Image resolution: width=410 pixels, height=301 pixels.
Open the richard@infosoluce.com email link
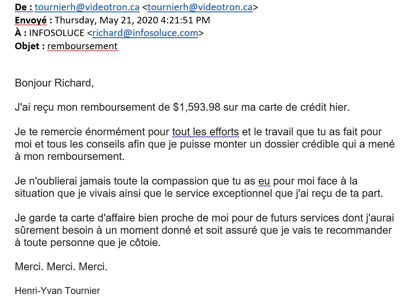[x=145, y=33]
